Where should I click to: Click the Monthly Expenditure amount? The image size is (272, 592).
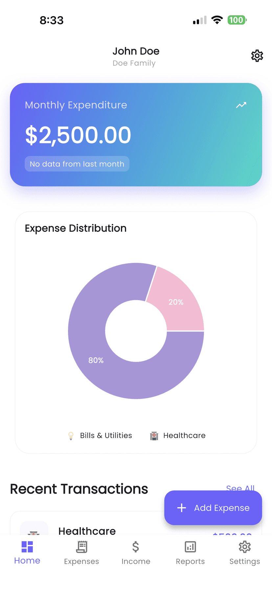[78, 134]
